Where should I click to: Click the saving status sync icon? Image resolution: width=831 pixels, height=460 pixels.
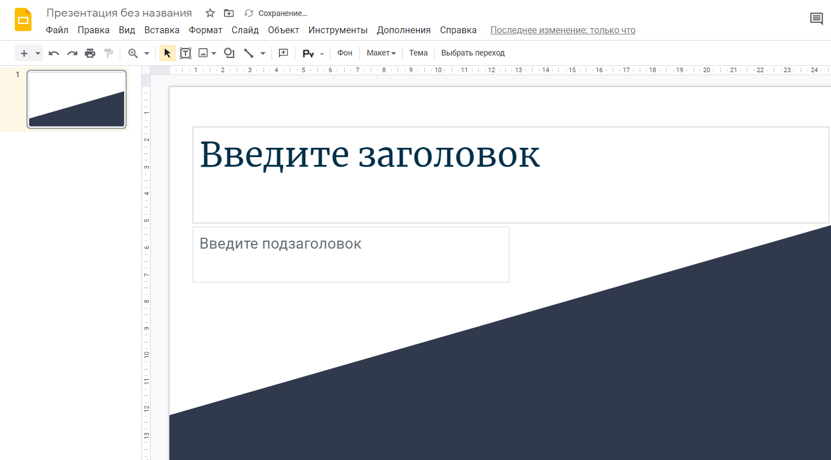tap(249, 13)
